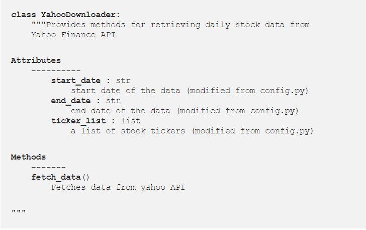This screenshot has height=230, width=366.
Task: Click the "list" type after ticker_list
Action: 131,121
